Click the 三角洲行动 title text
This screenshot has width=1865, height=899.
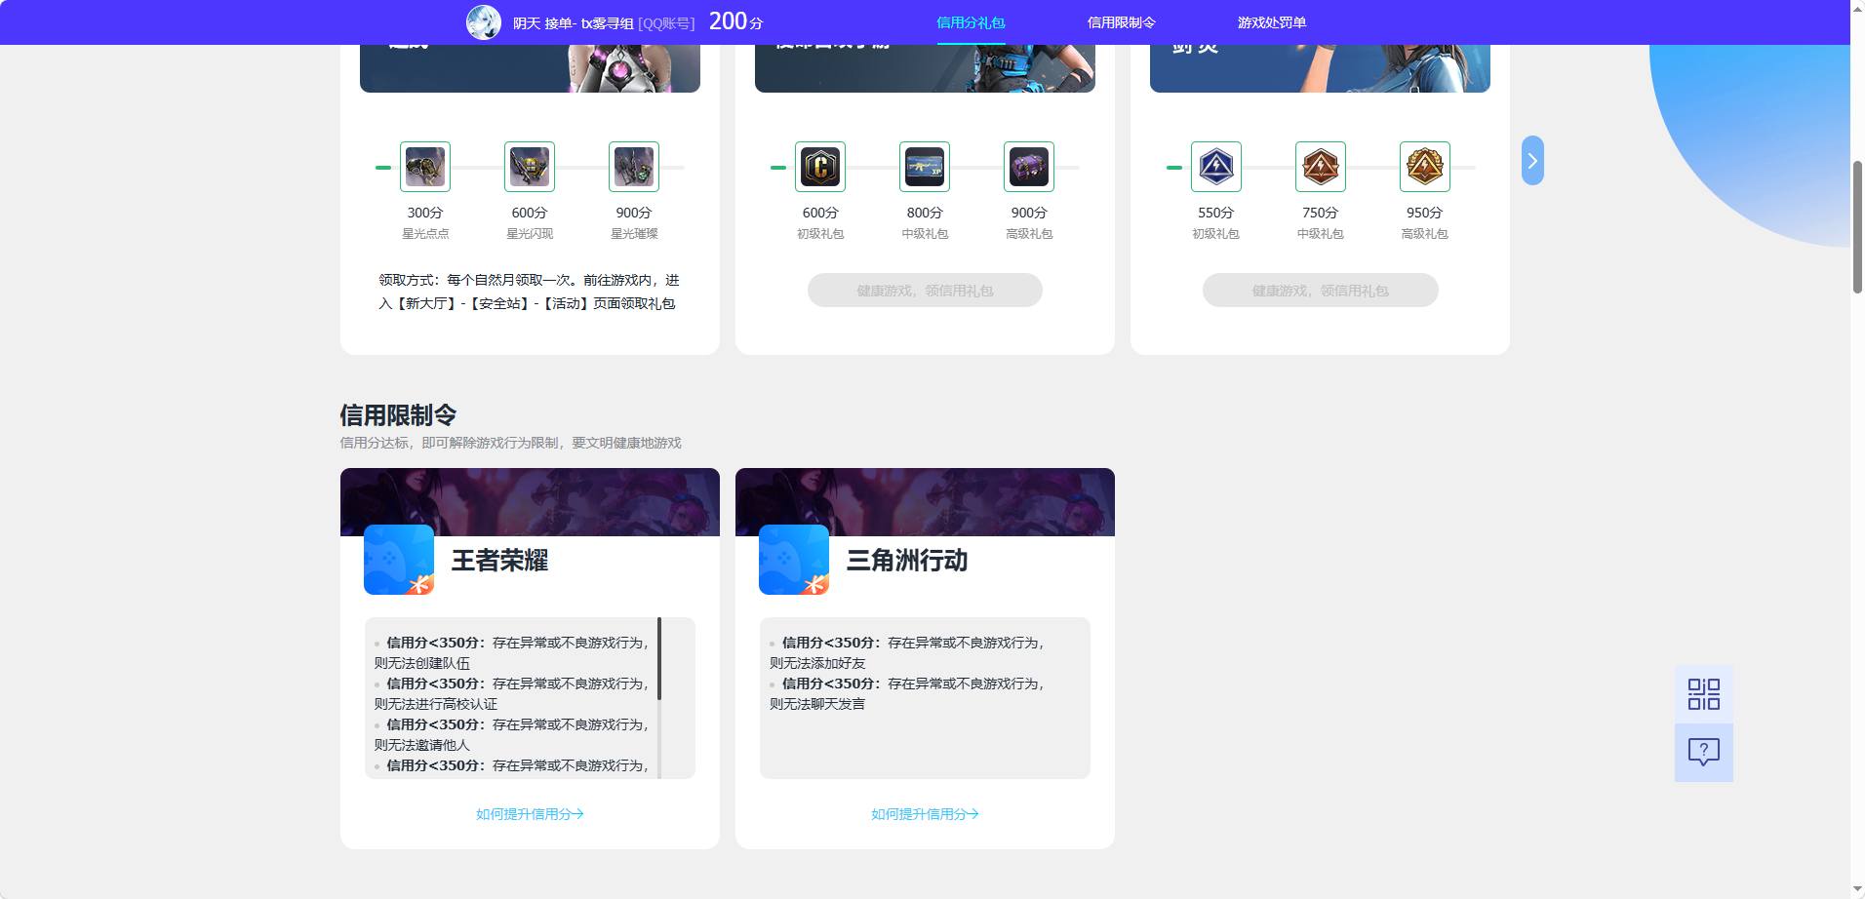[907, 561]
